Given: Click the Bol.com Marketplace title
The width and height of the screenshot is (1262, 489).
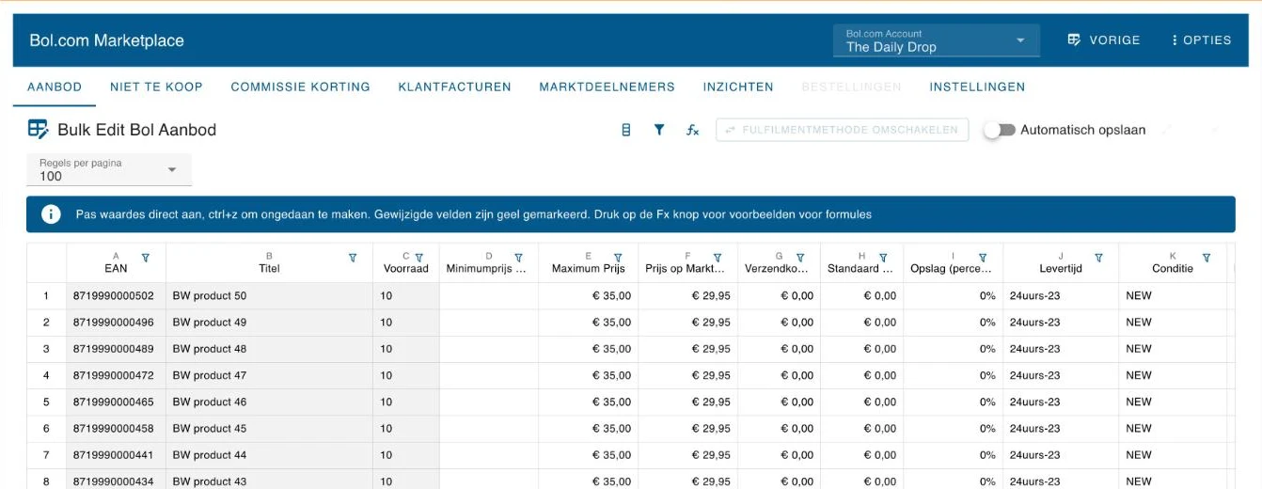Looking at the screenshot, I should (x=107, y=40).
